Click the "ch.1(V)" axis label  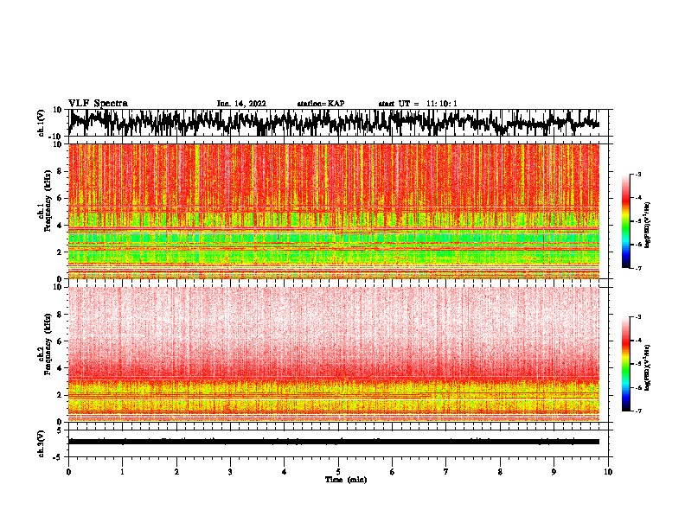click(42, 123)
